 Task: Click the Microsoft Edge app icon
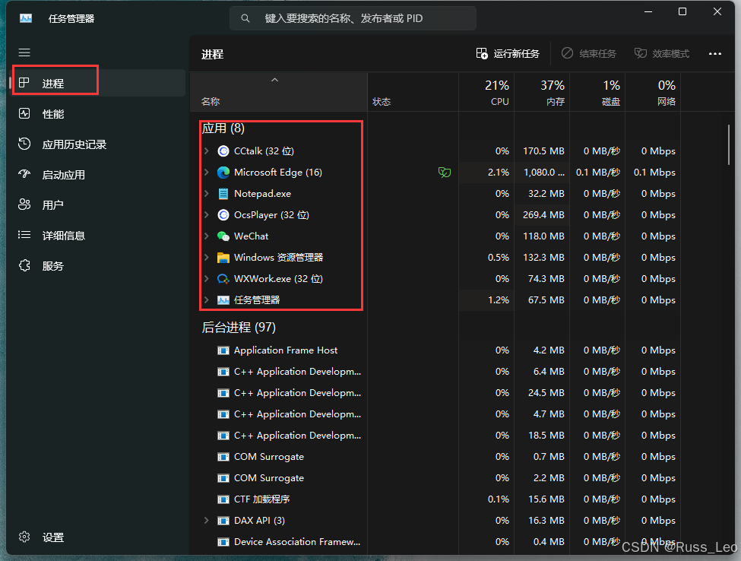click(x=223, y=173)
